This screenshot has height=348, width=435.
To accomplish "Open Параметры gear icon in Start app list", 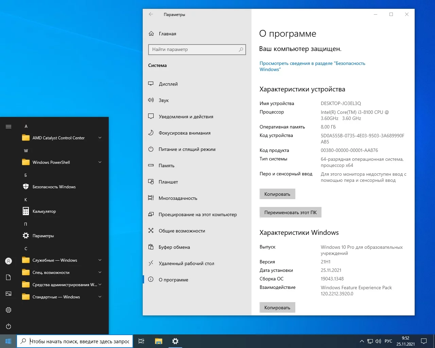I will [x=26, y=236].
